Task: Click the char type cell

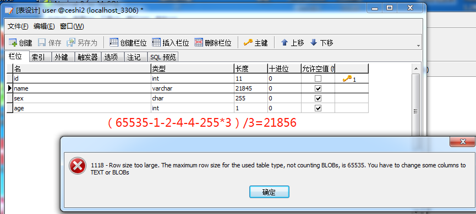Action: (193, 98)
